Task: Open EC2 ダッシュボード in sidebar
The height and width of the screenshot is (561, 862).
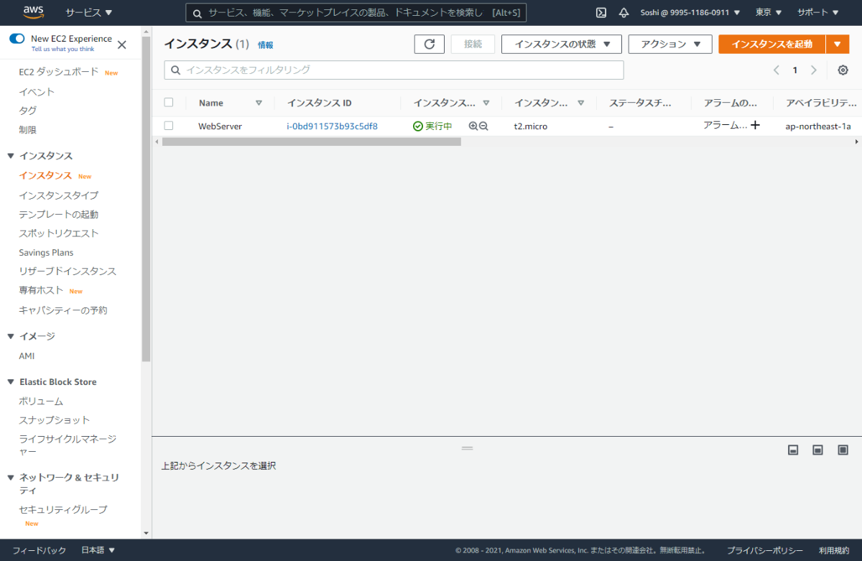Action: (59, 72)
